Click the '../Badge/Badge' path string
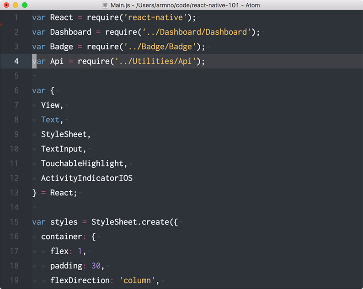The image size is (363, 289). (x=160, y=47)
